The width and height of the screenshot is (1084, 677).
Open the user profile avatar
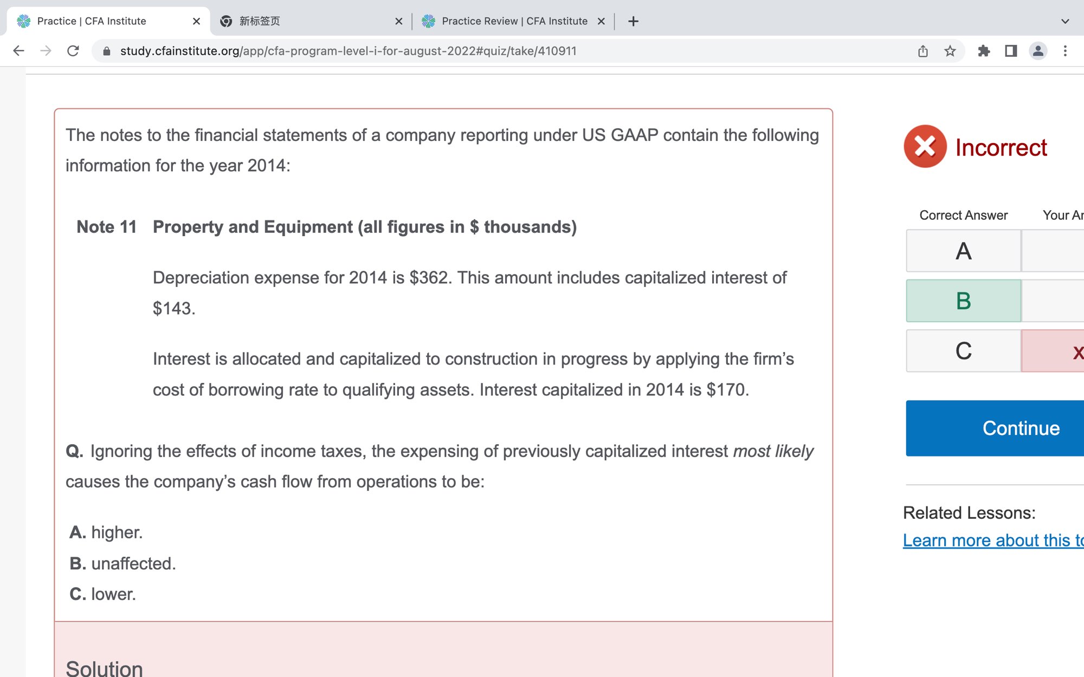(1038, 51)
